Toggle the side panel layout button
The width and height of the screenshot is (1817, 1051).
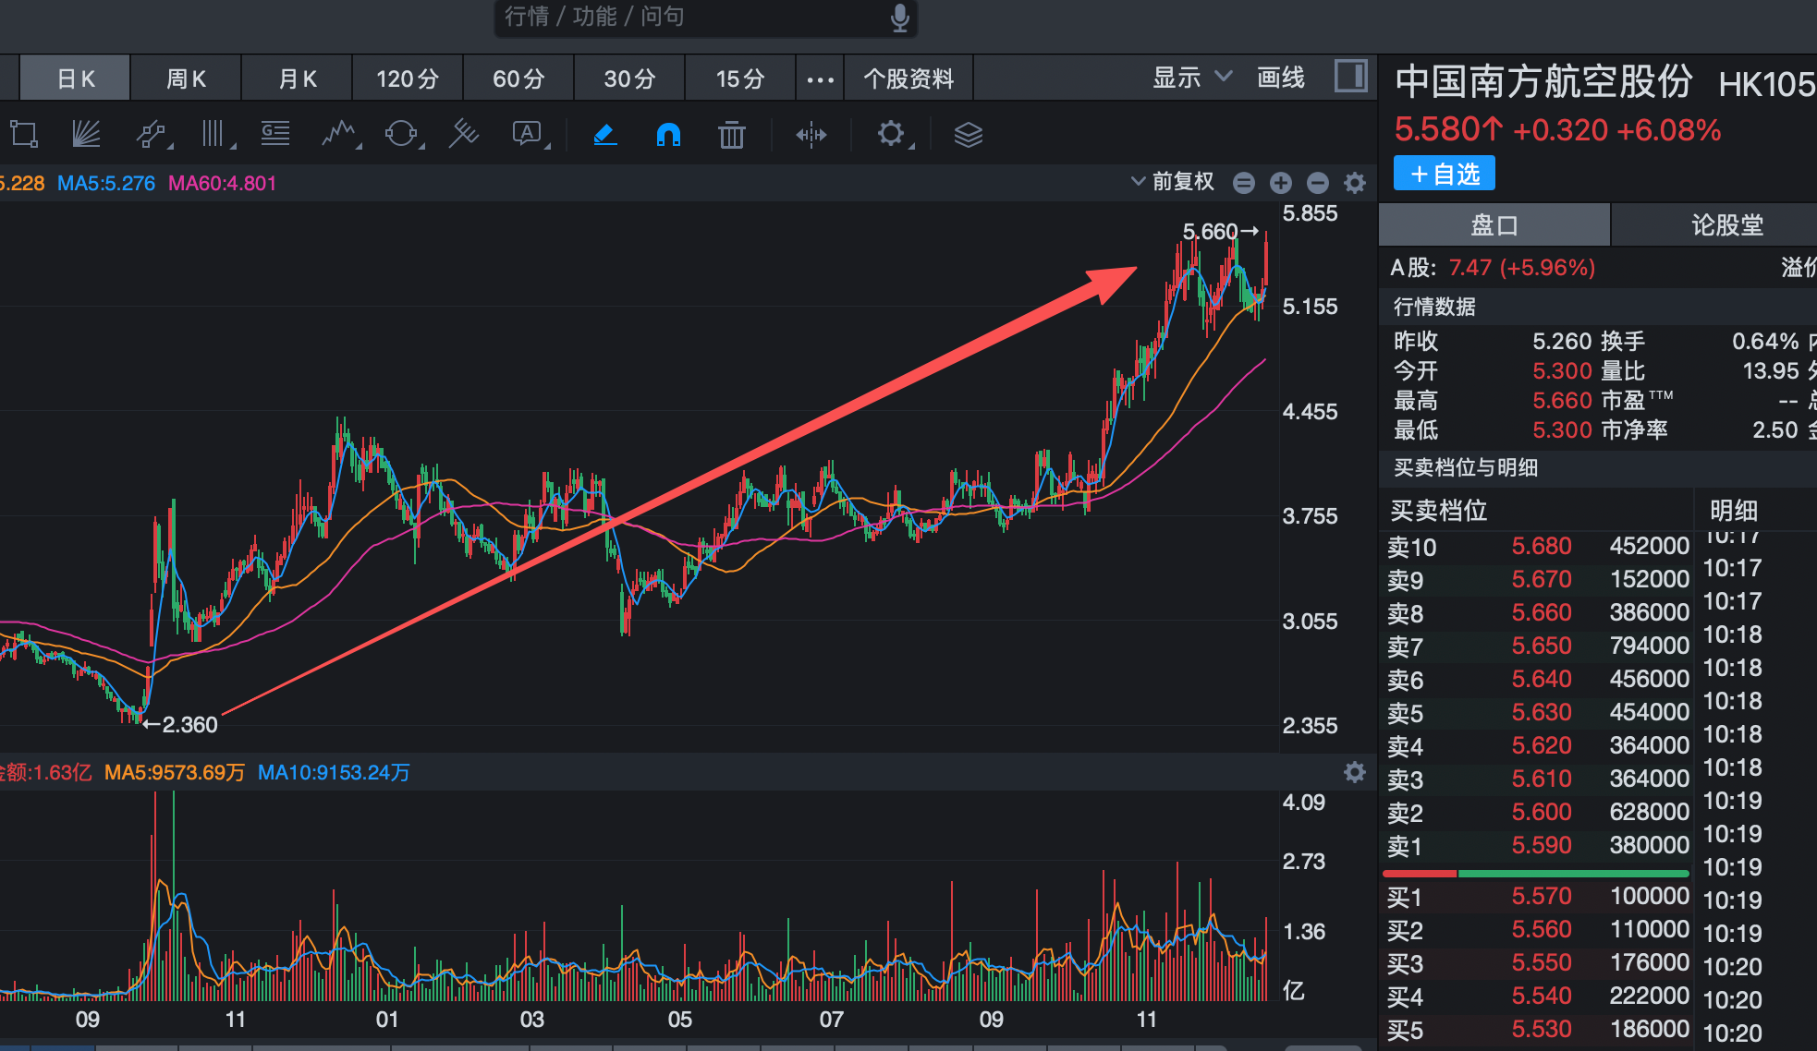click(1350, 77)
